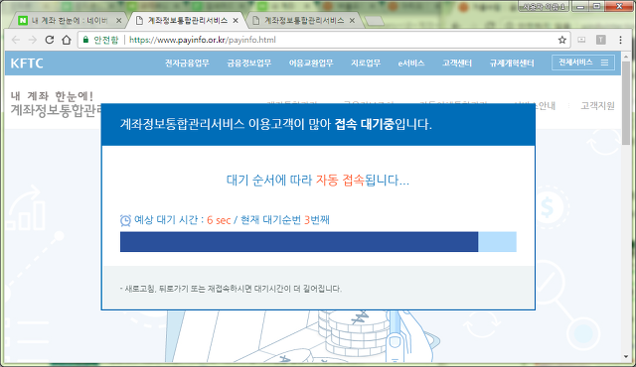Click the KFTC logo
Viewport: 636px width, 367px height.
(x=27, y=63)
